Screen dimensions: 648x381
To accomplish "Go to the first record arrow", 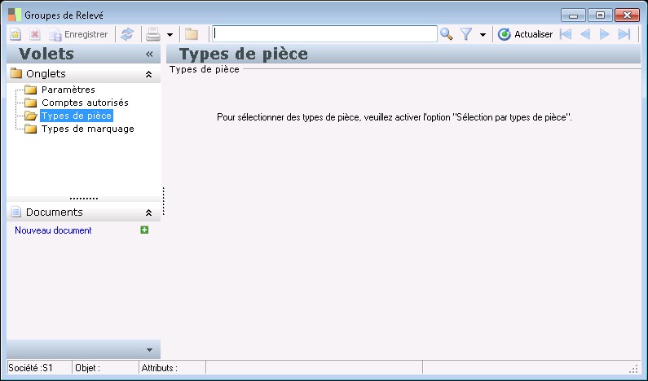I will pos(566,34).
